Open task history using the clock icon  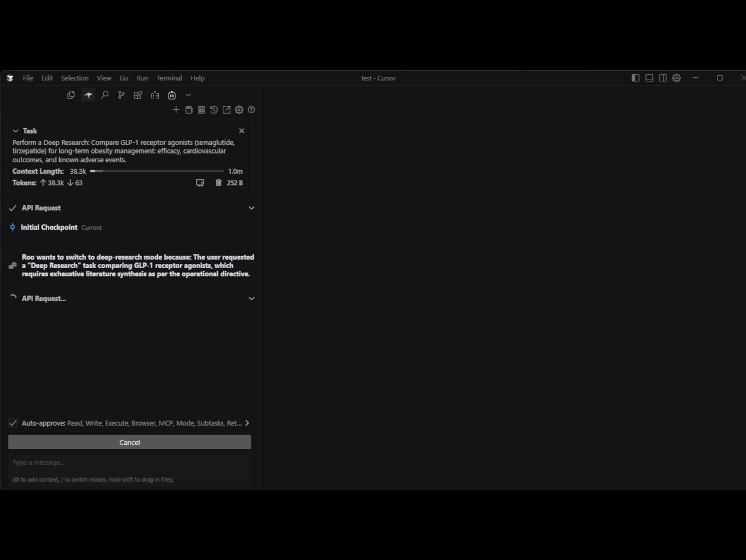point(213,109)
